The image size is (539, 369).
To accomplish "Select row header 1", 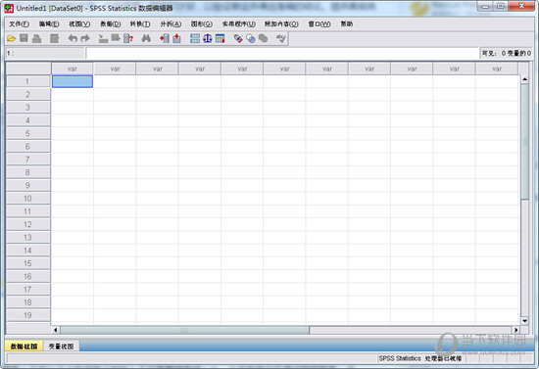I will [x=27, y=81].
